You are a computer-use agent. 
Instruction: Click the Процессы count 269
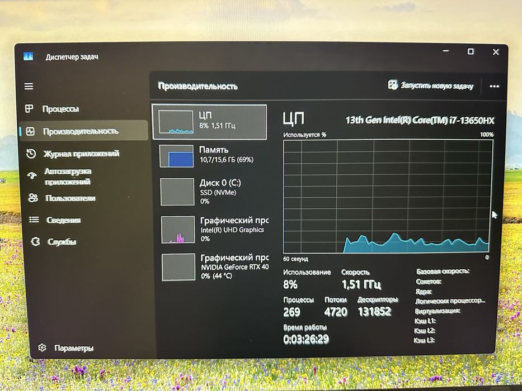pyautogui.click(x=291, y=312)
